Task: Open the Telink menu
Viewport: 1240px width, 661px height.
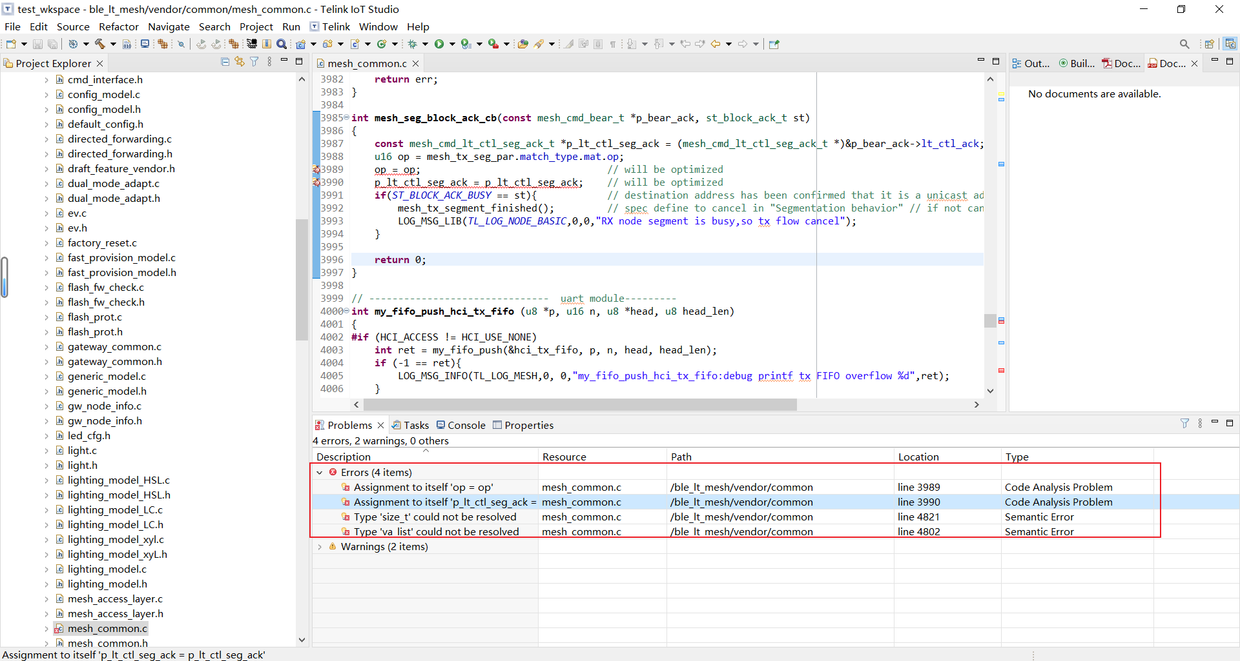Action: pos(331,26)
